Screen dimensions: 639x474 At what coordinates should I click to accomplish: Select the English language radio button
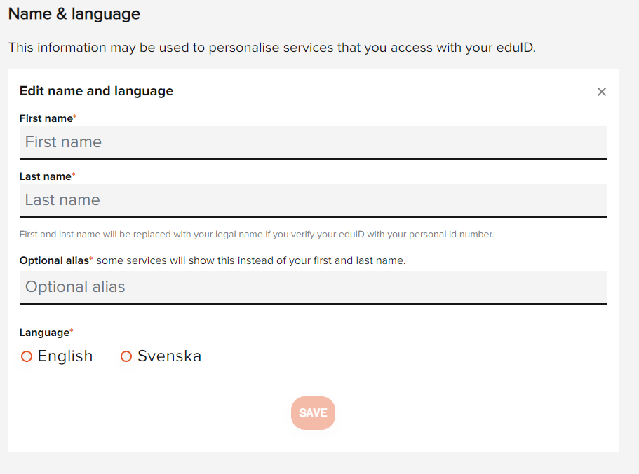[27, 356]
